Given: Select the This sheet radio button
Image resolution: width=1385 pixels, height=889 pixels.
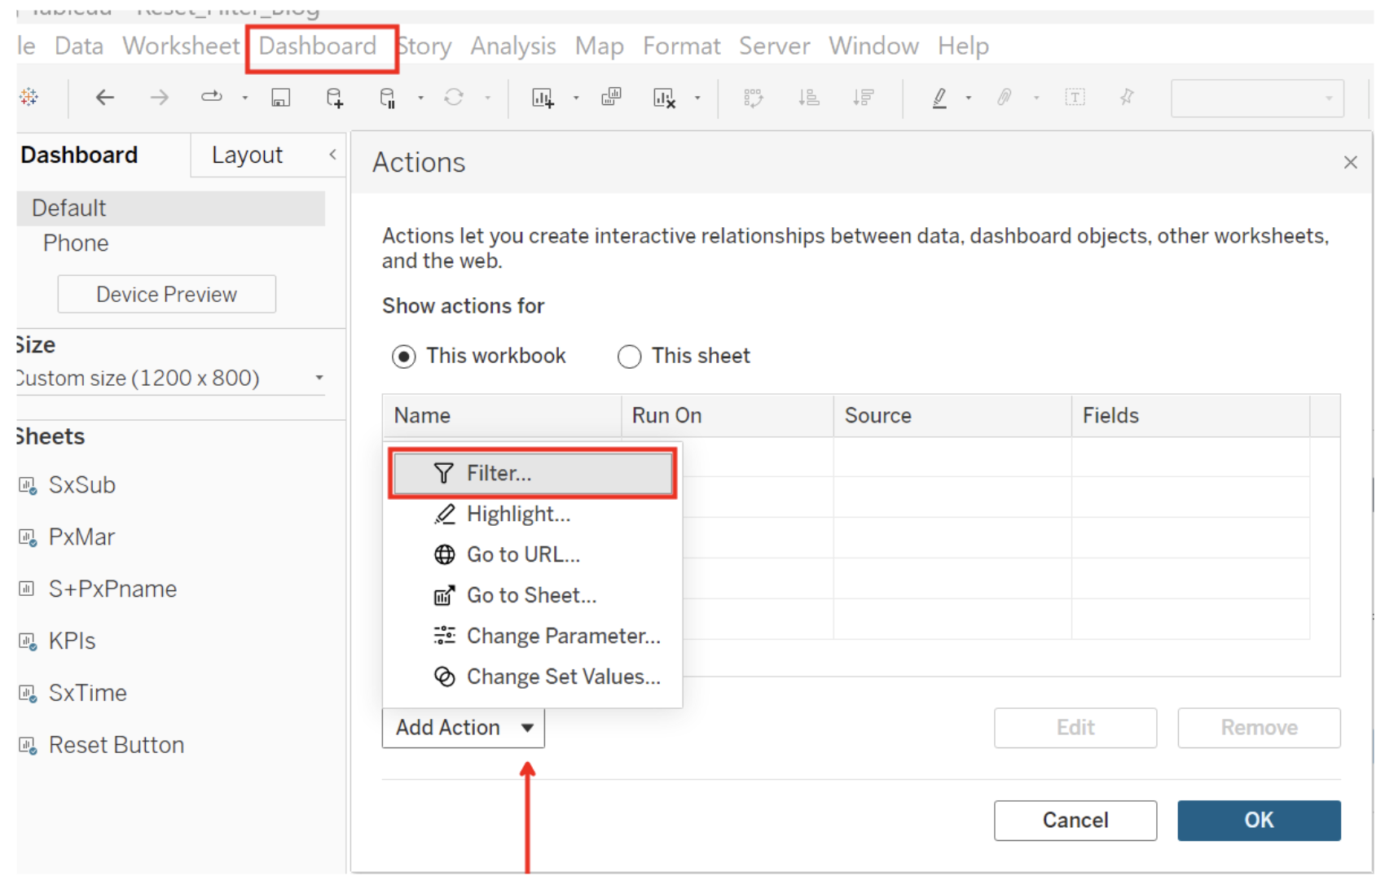Looking at the screenshot, I should 629,356.
